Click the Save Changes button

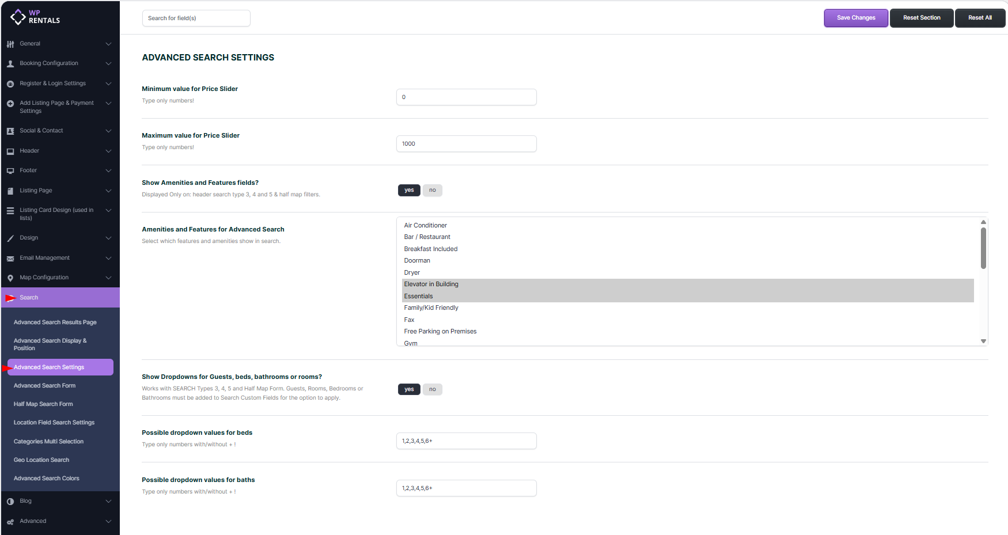tap(855, 18)
